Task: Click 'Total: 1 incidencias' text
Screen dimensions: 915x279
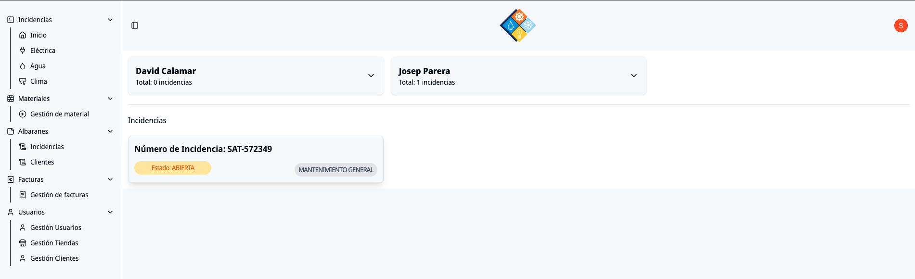Action: coord(426,82)
